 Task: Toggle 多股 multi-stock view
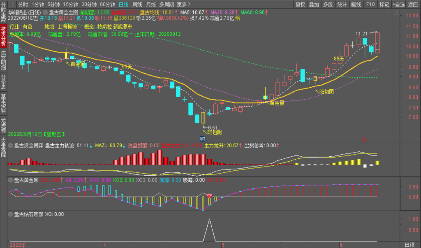(328, 5)
